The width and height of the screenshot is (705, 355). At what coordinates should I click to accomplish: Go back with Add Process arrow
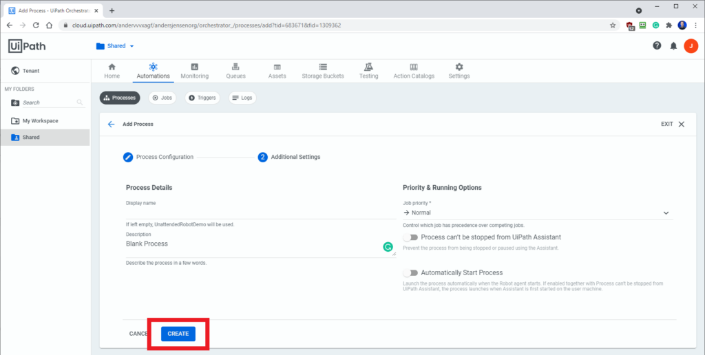click(111, 124)
